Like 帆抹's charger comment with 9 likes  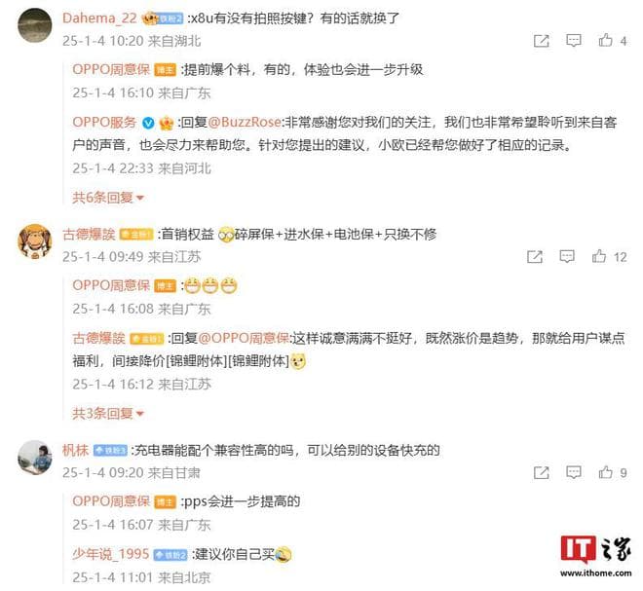pyautogui.click(x=605, y=472)
